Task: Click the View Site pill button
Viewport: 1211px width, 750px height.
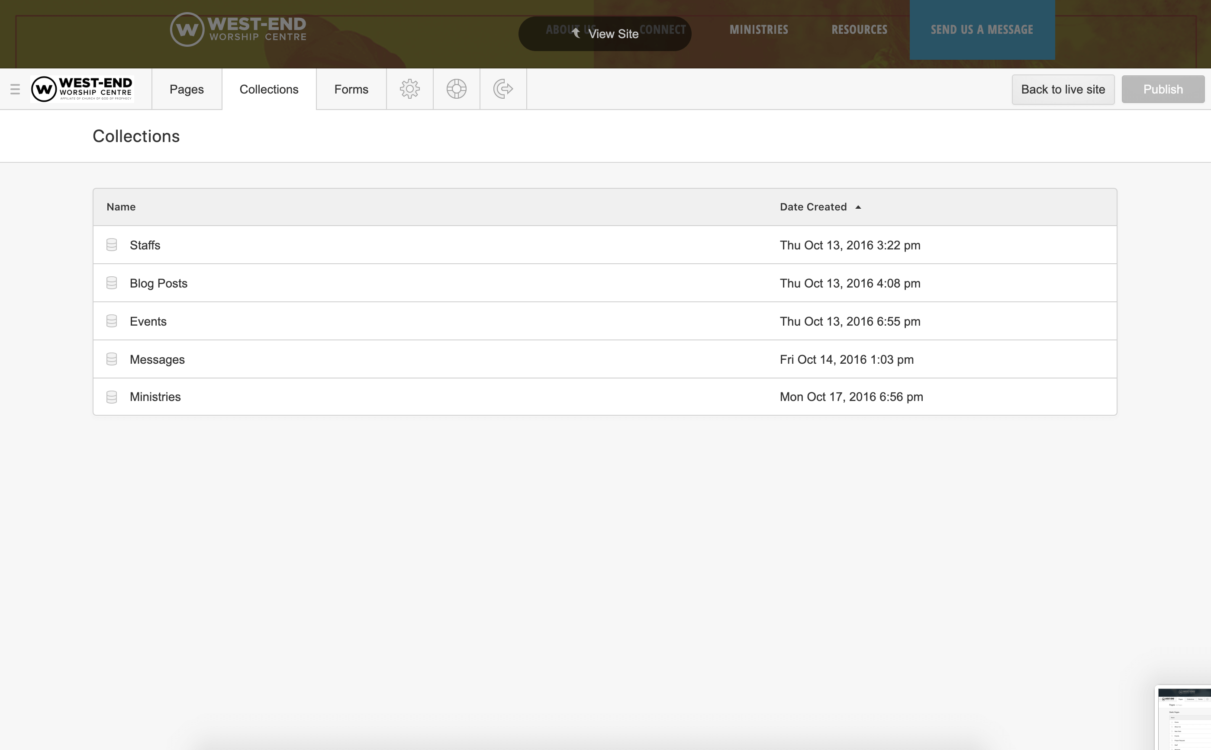Action: pyautogui.click(x=605, y=34)
